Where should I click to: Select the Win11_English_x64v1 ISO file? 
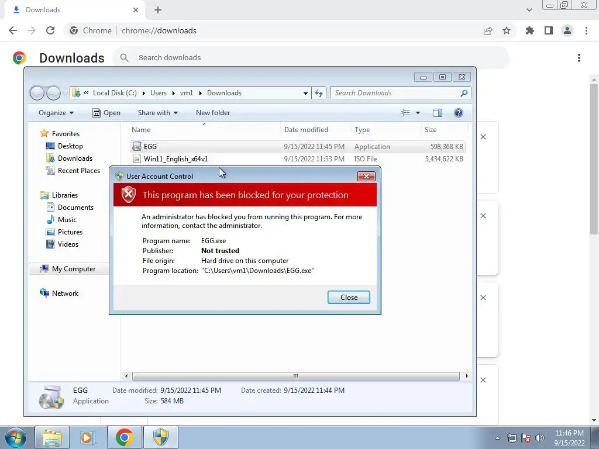[297, 159]
